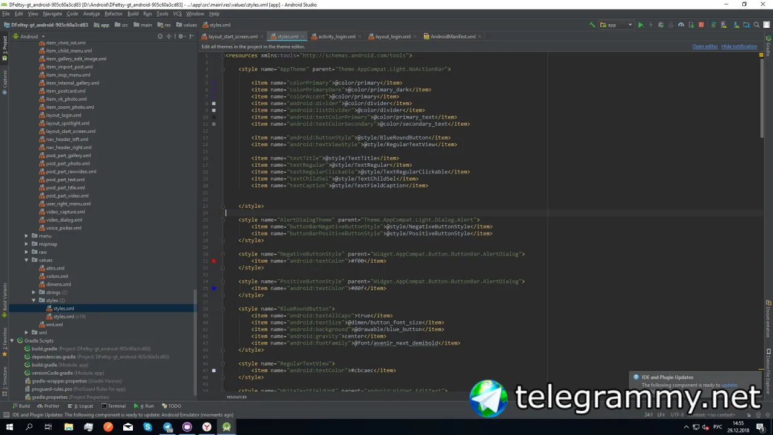Open the app run configuration dropdown
The image size is (773, 435).
[x=617, y=25]
